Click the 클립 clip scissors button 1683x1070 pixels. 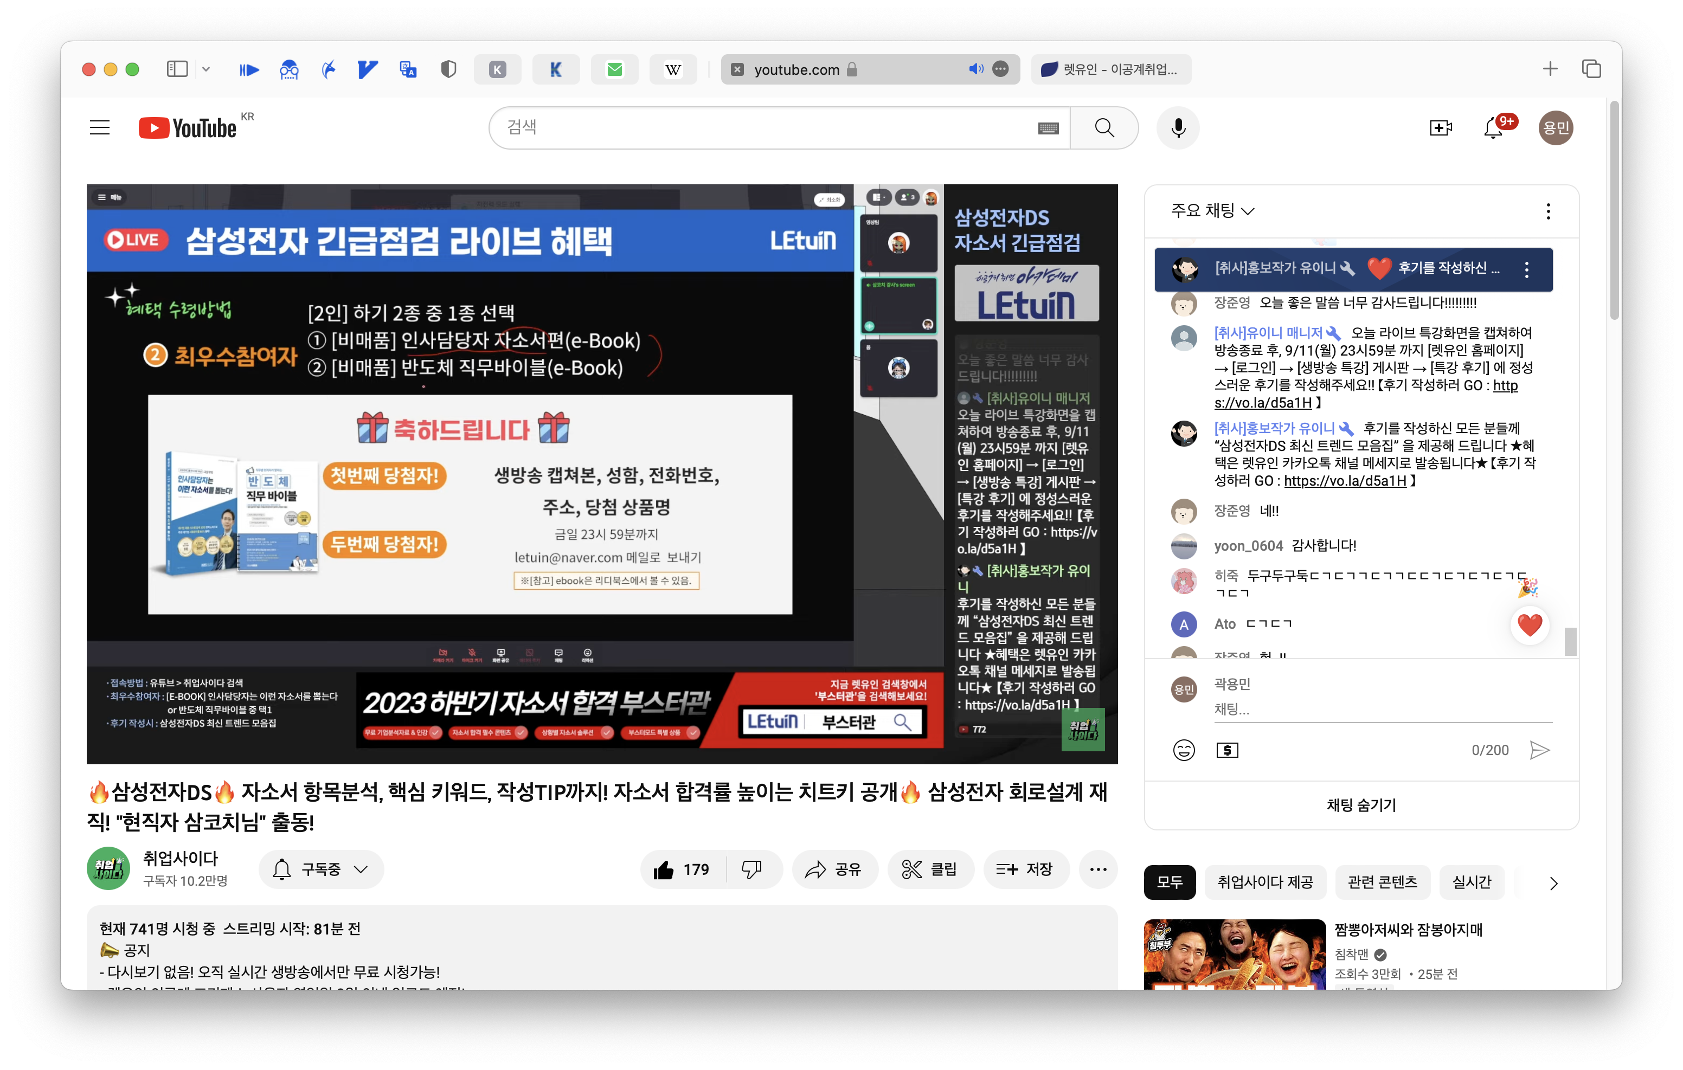930,869
